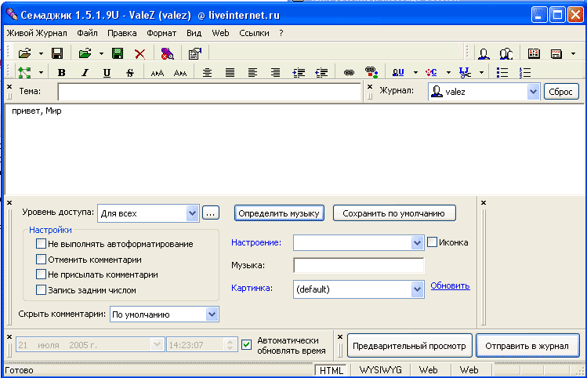Image resolution: width=587 pixels, height=378 pixels.
Task: Check the 'Отменить комментарии' option
Action: [42, 259]
